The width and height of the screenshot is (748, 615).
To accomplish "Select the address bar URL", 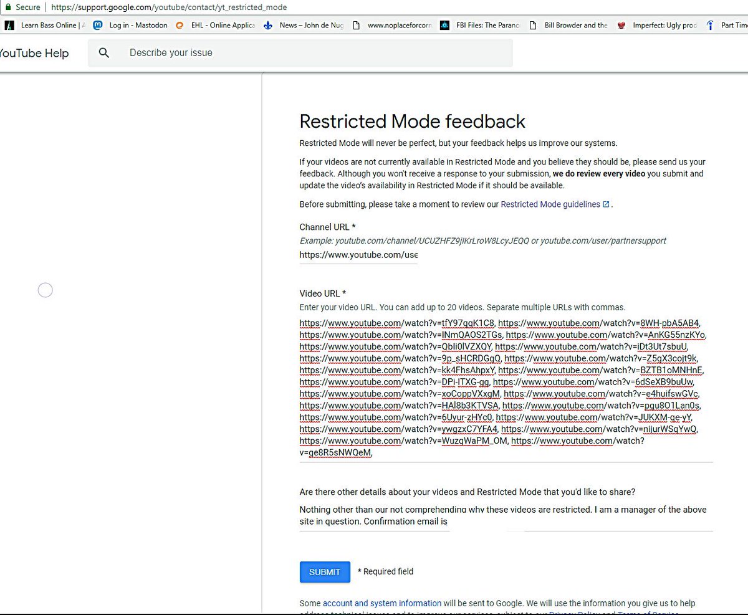I will coord(170,7).
